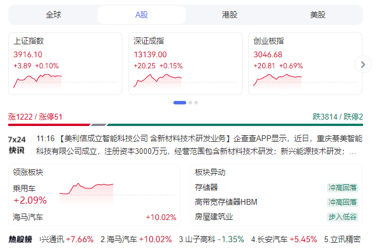Select the 港股 market tab
This screenshot has width=380, height=252.
(x=230, y=15)
